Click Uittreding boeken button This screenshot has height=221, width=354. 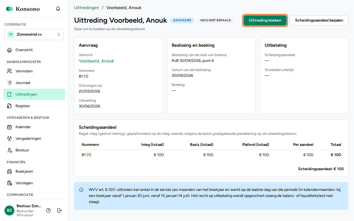click(265, 20)
